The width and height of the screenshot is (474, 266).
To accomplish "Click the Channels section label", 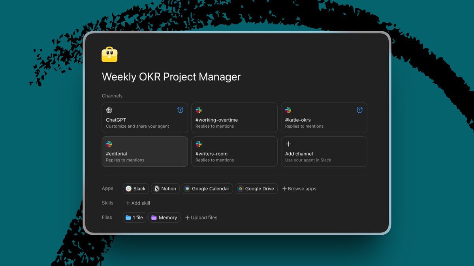I will point(112,96).
